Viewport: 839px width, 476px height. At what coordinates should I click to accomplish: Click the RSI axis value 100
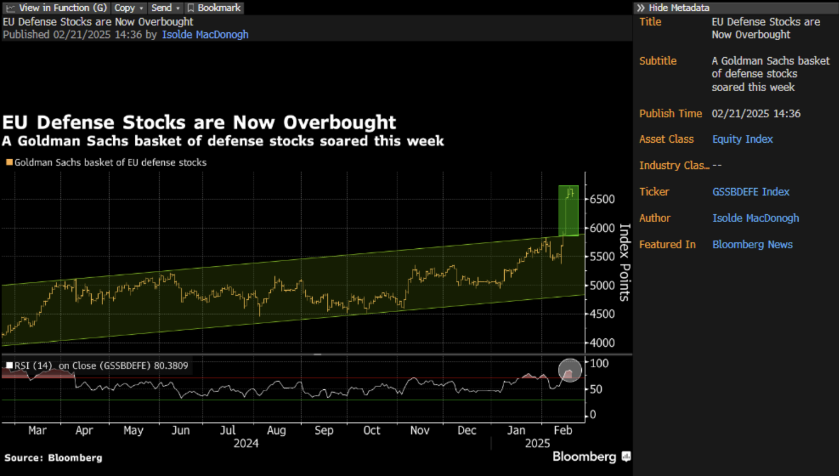(599, 363)
